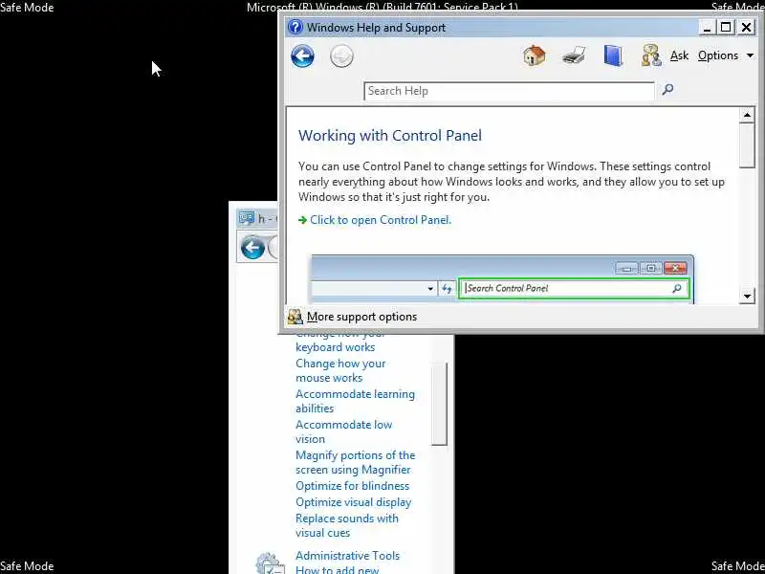Print the current help topic
Viewport: 765px width, 574px height.
tap(574, 55)
